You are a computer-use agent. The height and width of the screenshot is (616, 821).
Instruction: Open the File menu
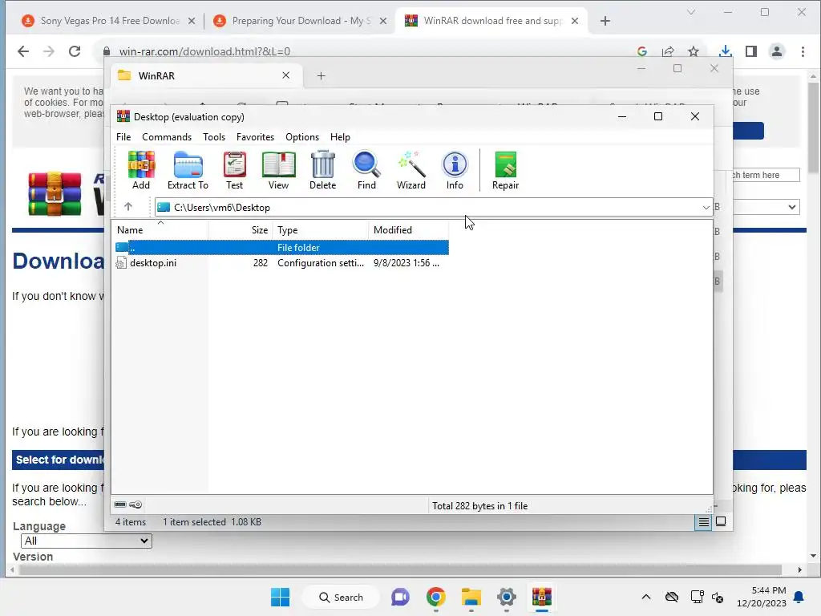[123, 136]
